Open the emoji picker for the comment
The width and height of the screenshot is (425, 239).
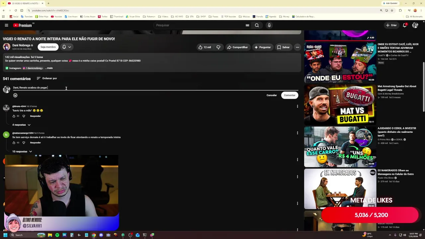(x=15, y=95)
